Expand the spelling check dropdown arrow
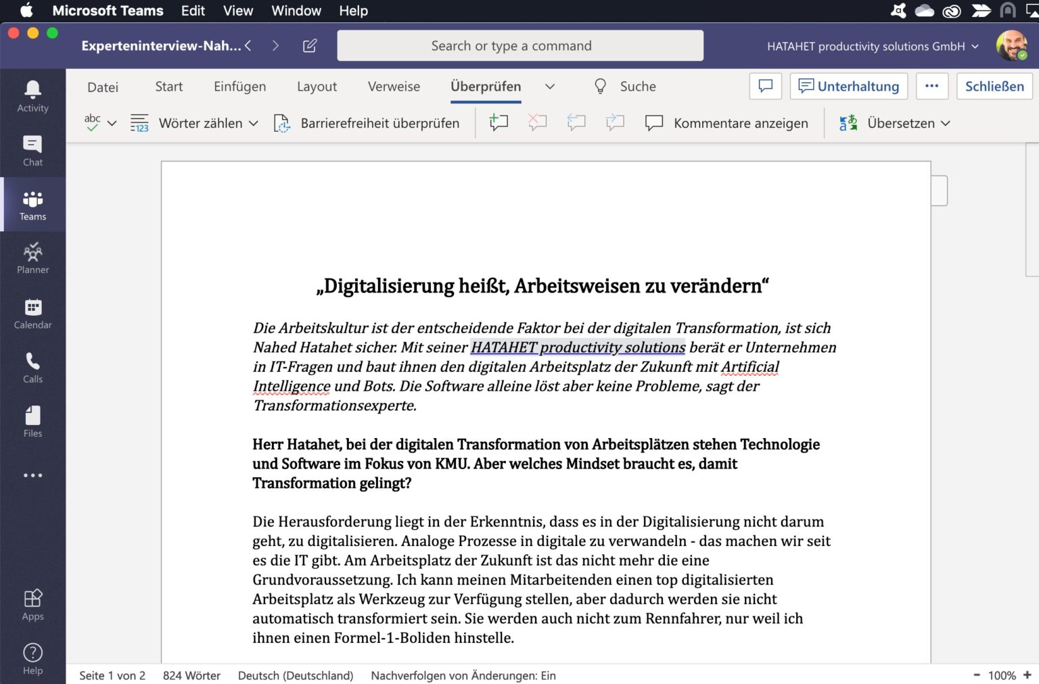1039x684 pixels. tap(112, 123)
